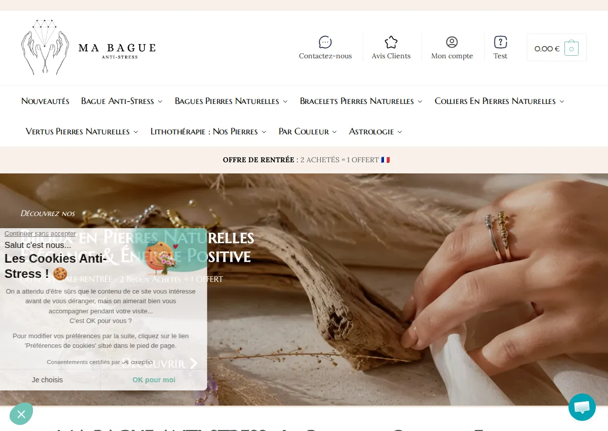Open the Mon compte user icon
This screenshot has width=608, height=431.
[x=452, y=42]
